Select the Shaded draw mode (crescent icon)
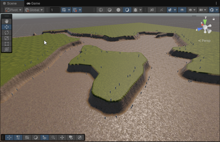Screen dimensions: 220x142 [x=127, y=10]
